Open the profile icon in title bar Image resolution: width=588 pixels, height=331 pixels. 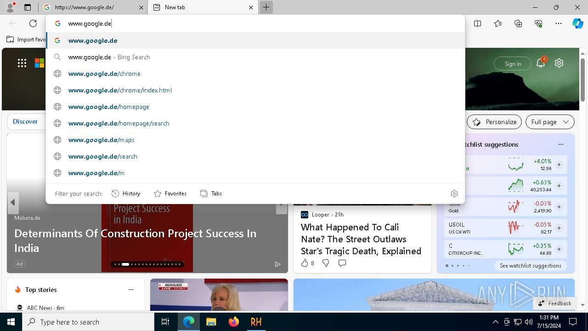click(10, 7)
